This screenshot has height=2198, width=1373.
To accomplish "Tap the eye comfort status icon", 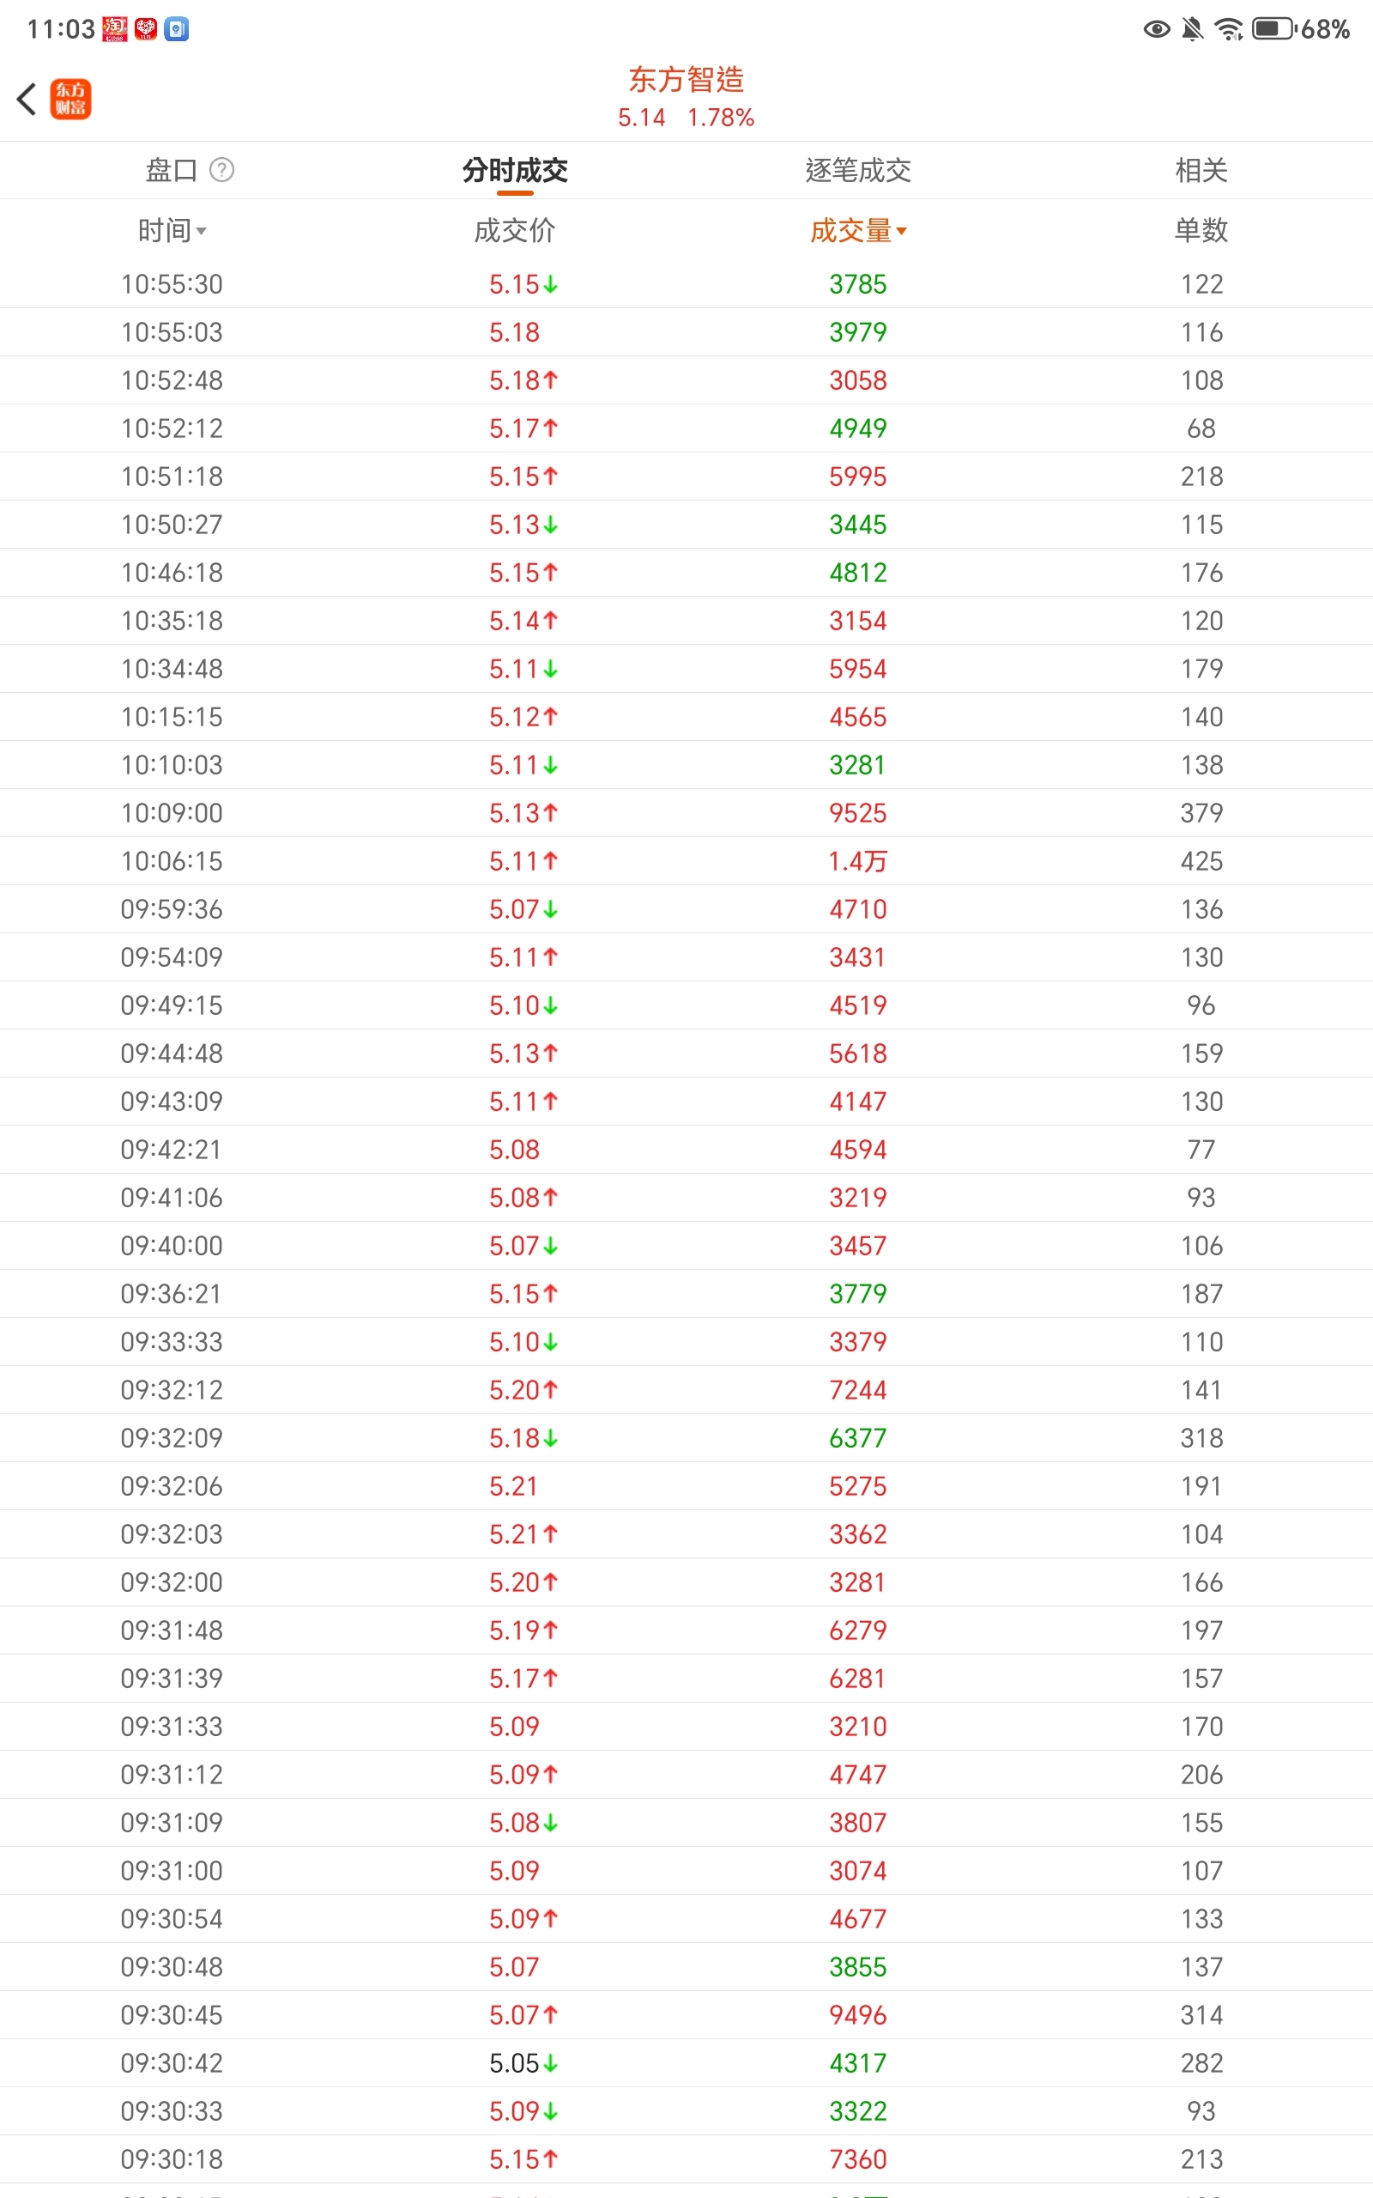I will pyautogui.click(x=1156, y=29).
